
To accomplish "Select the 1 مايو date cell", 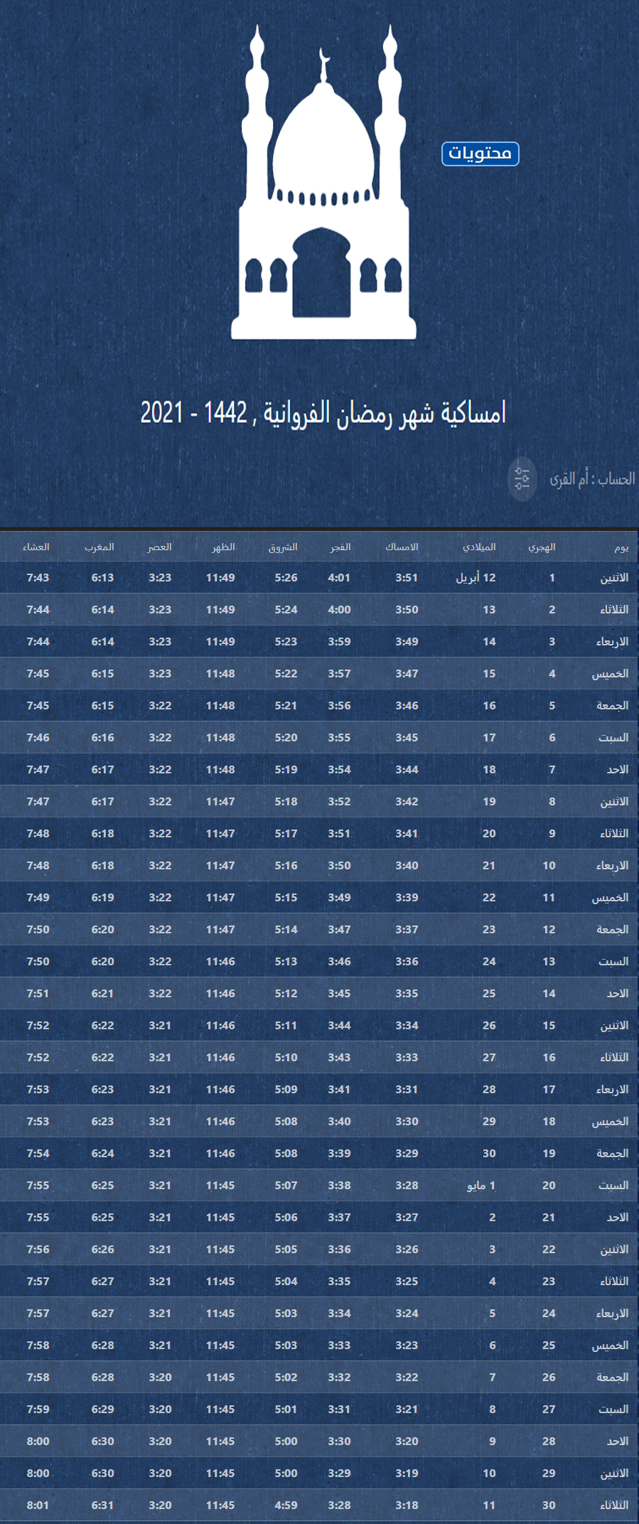I will click(x=481, y=1185).
